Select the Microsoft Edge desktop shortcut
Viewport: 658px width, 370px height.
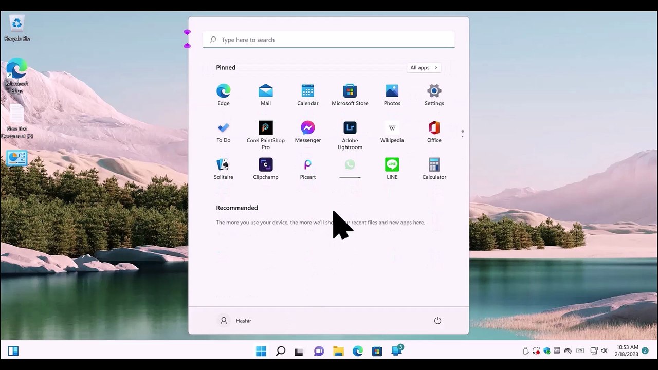[17, 76]
